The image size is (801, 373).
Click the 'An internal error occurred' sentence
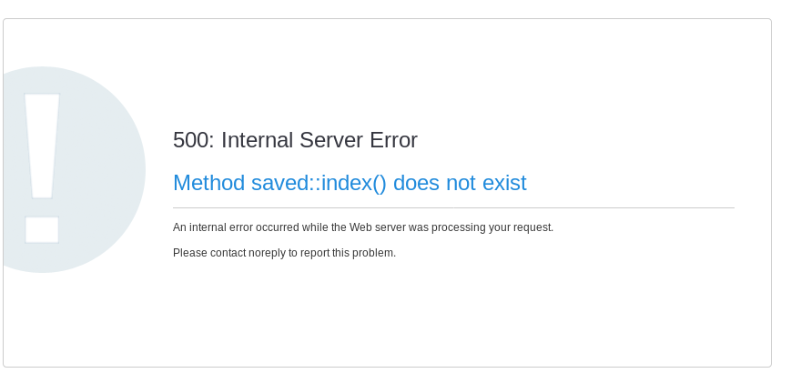coord(362,227)
